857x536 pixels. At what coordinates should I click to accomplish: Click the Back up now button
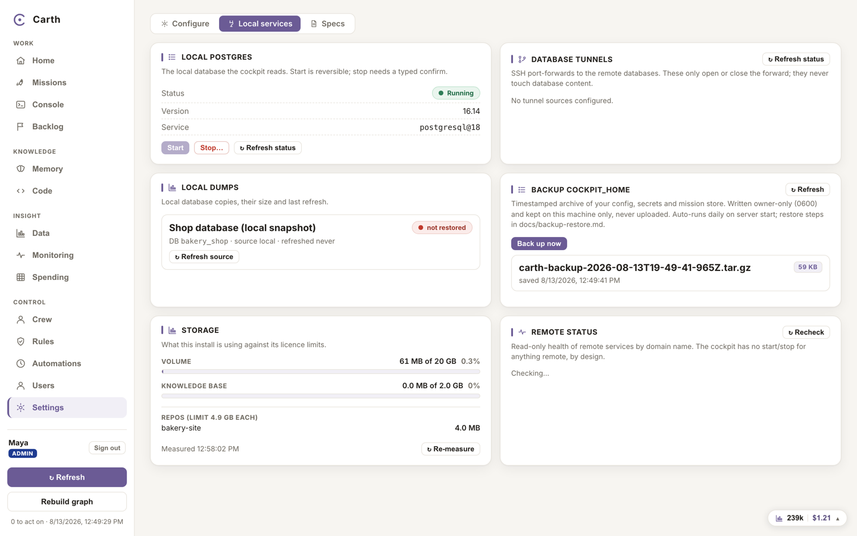click(x=539, y=244)
